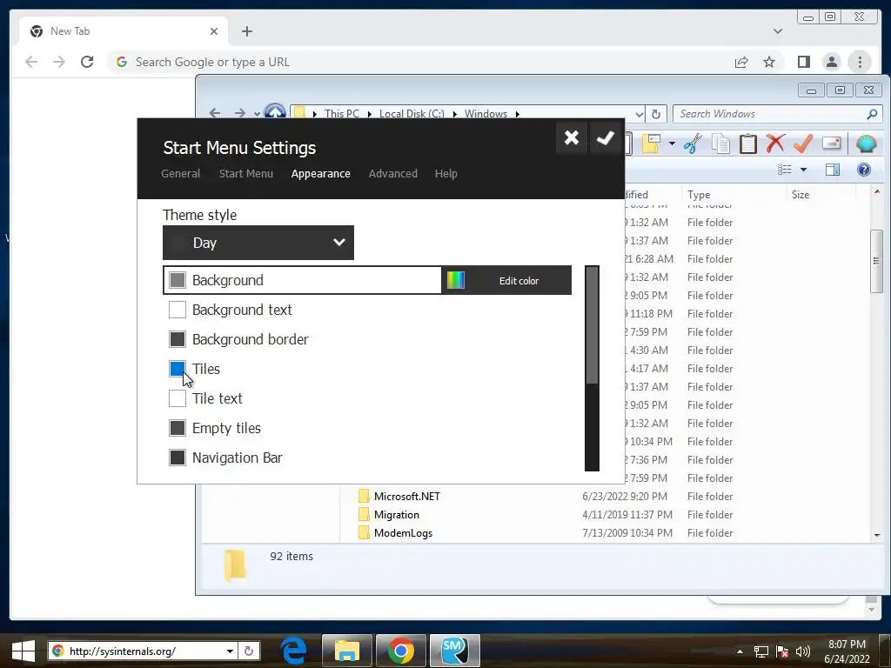Toggle the preview pane icon in Explorer
The height and width of the screenshot is (668, 891).
click(x=833, y=170)
